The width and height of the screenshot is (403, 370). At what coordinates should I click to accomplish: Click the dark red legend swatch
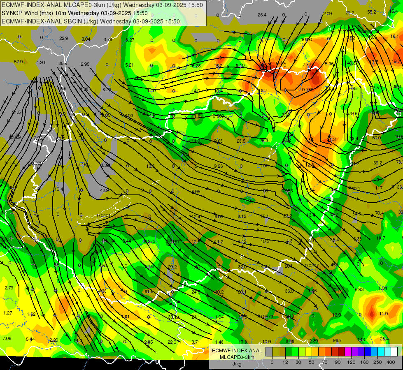[x=341, y=351]
